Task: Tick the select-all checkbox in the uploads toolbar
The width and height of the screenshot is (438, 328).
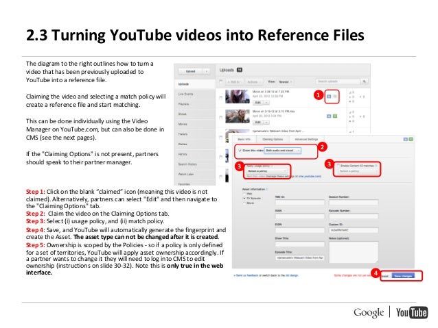Action: (x=220, y=81)
